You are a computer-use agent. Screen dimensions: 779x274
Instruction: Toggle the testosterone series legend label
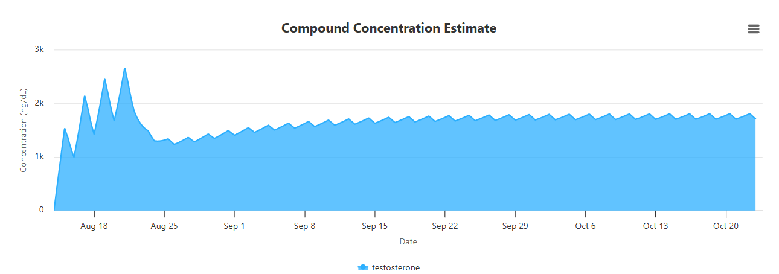coord(396,267)
